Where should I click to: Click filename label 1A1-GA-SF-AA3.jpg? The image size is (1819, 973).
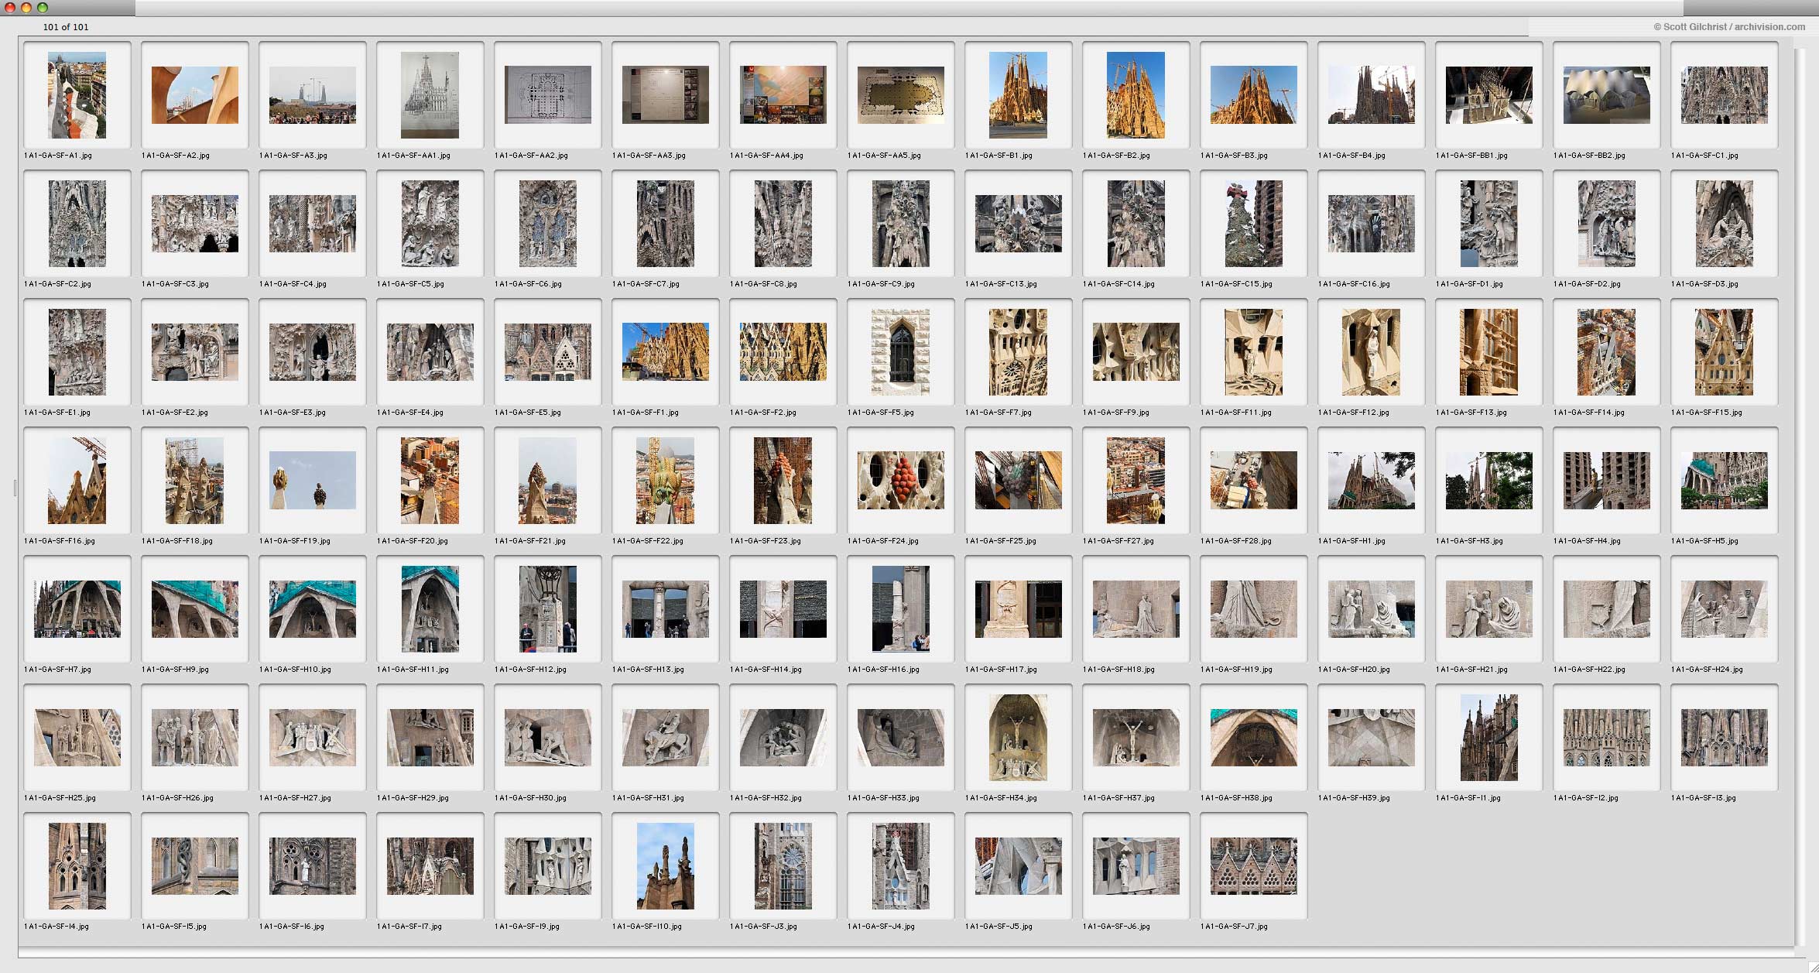[x=649, y=156]
